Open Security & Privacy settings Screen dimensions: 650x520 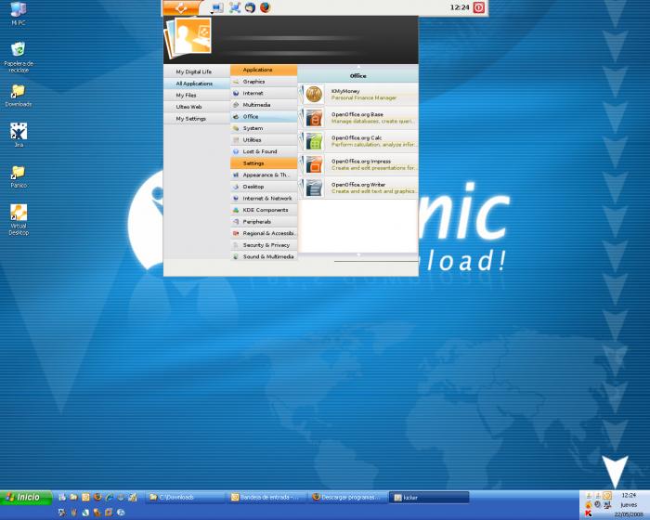[x=264, y=245]
